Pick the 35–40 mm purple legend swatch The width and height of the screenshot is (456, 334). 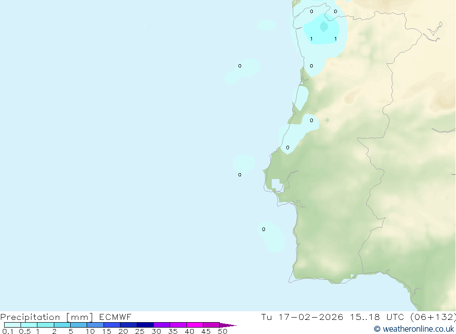tap(178, 325)
